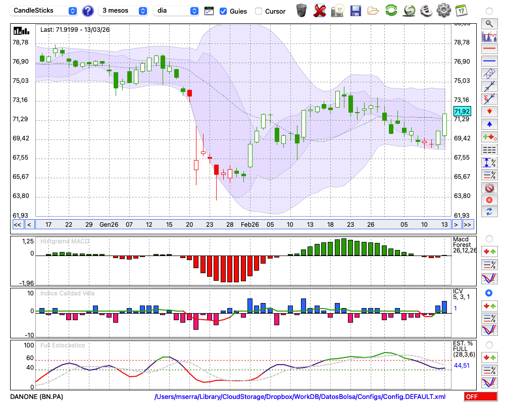Click the trash can icon in toolbar

(x=301, y=10)
